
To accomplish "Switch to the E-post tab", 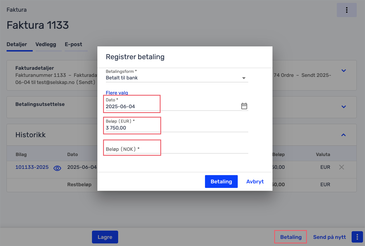I will tap(73, 44).
